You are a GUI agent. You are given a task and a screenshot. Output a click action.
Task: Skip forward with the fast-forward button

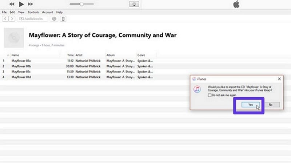pyautogui.click(x=31, y=4)
